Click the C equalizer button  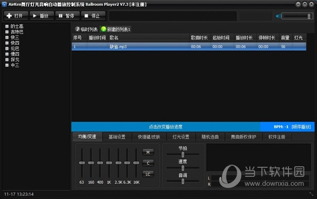click(148, 163)
